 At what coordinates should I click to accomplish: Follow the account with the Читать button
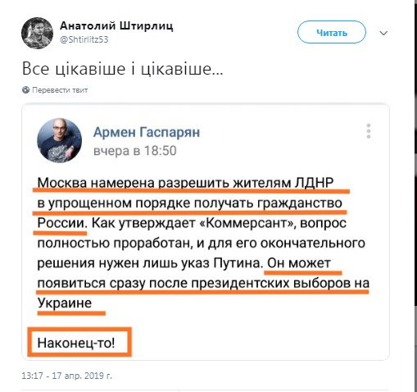(332, 32)
